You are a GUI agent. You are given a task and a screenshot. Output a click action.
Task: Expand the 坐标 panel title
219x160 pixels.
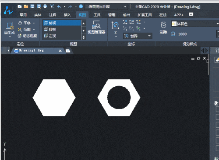coord(131,44)
